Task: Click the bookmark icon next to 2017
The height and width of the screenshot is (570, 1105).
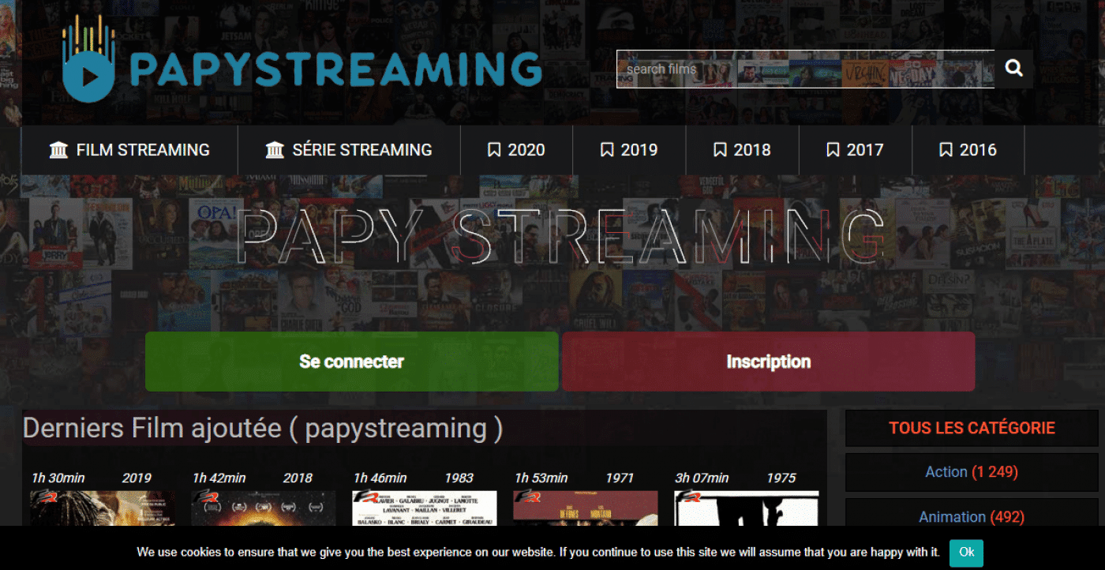Action: click(x=833, y=150)
